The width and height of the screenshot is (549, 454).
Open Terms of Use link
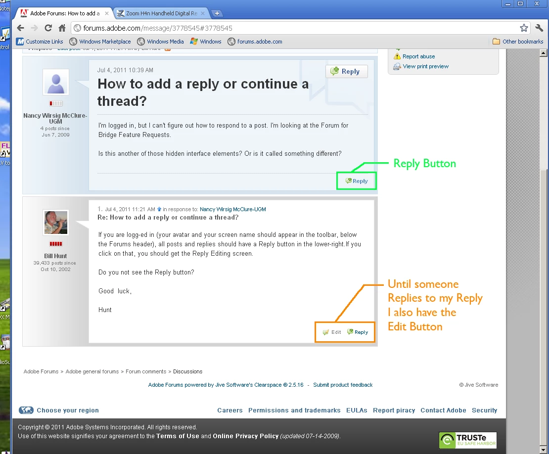[178, 436]
